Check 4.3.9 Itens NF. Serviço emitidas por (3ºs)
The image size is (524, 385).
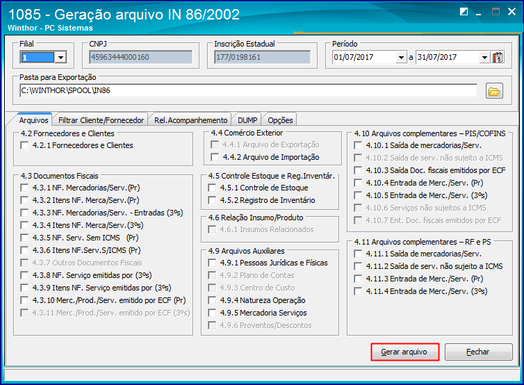coord(24,288)
